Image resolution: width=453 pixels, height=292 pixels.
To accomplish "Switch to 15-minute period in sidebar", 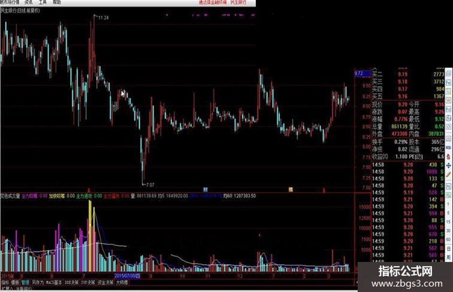I will click(448, 222).
